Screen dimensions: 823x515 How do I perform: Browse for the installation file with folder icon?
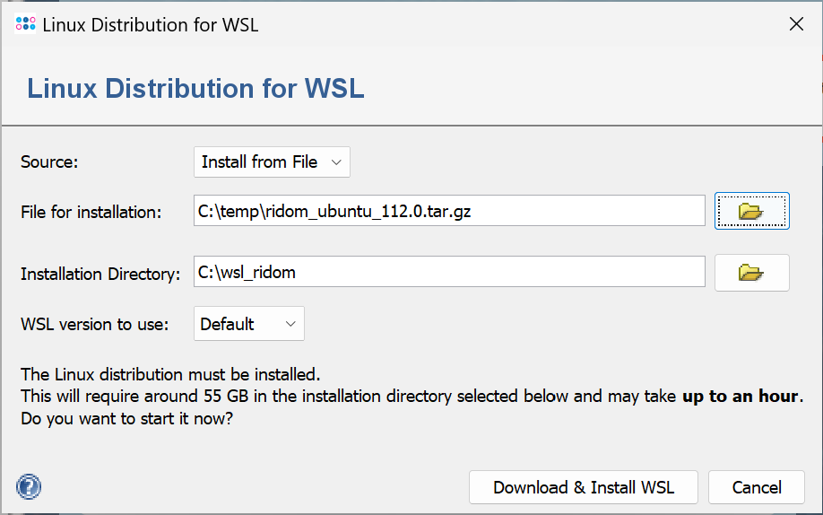tap(751, 211)
